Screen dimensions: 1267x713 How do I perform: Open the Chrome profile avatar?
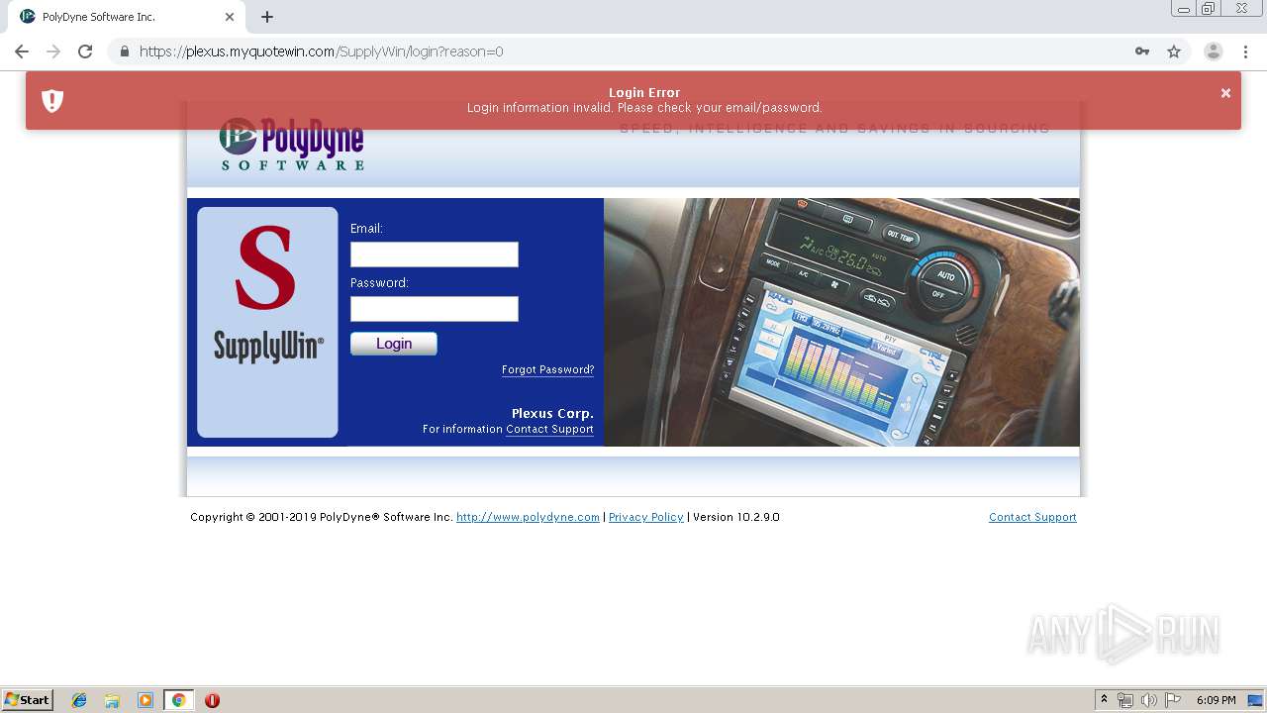(x=1214, y=51)
